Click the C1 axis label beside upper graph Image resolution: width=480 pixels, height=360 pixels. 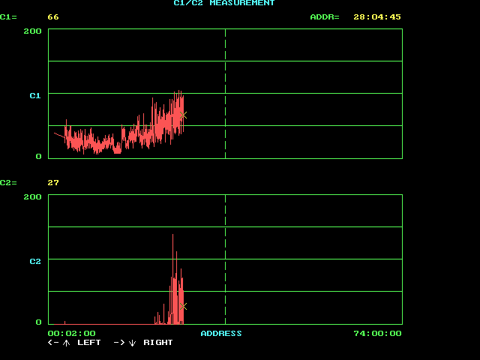click(x=34, y=95)
